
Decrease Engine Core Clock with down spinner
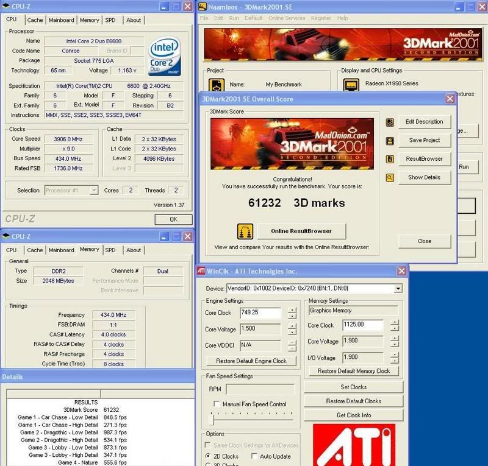coord(292,316)
